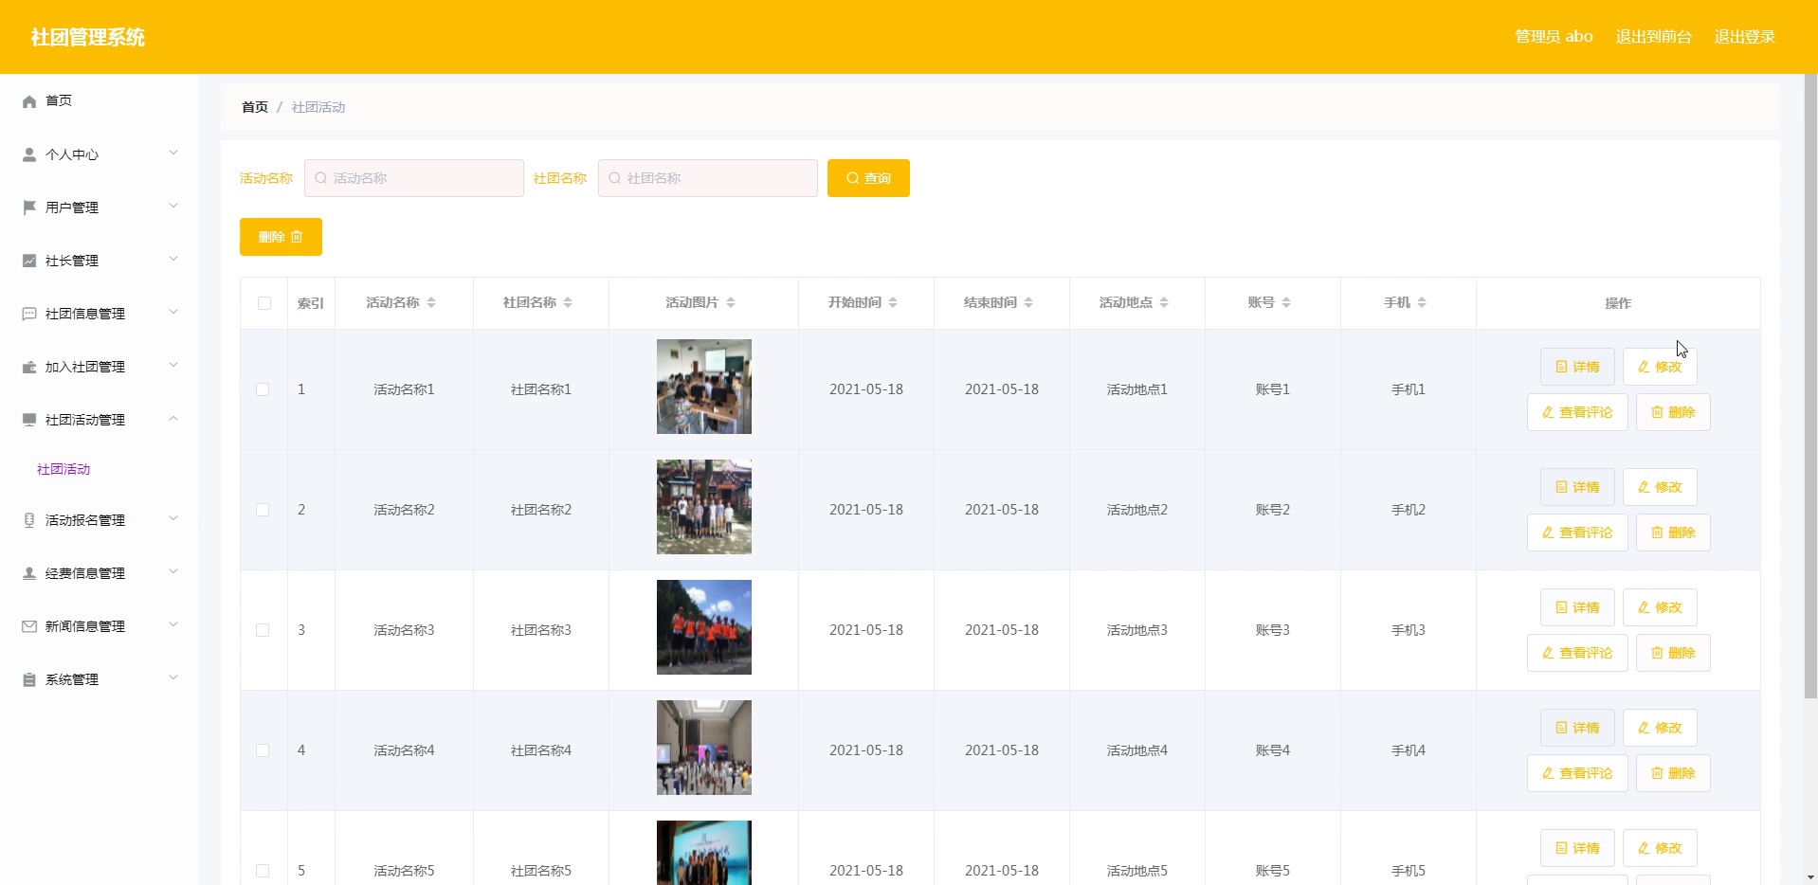Check the checkbox for row 1

(x=263, y=389)
